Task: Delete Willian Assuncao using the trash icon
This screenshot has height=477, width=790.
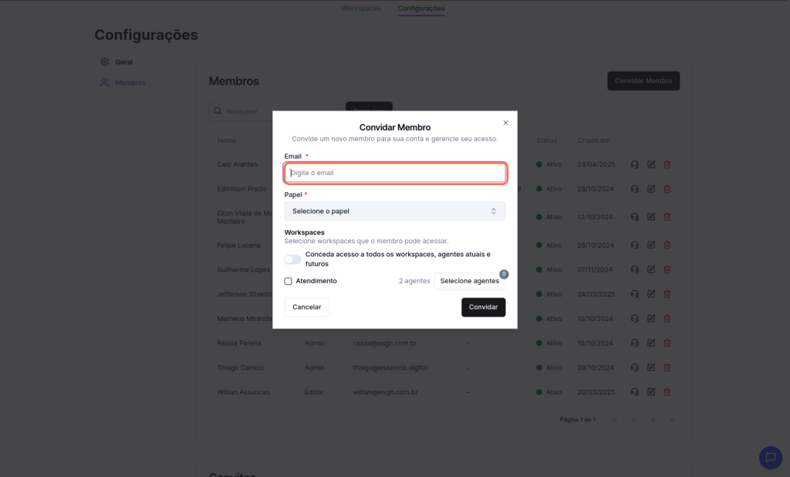Action: point(667,392)
